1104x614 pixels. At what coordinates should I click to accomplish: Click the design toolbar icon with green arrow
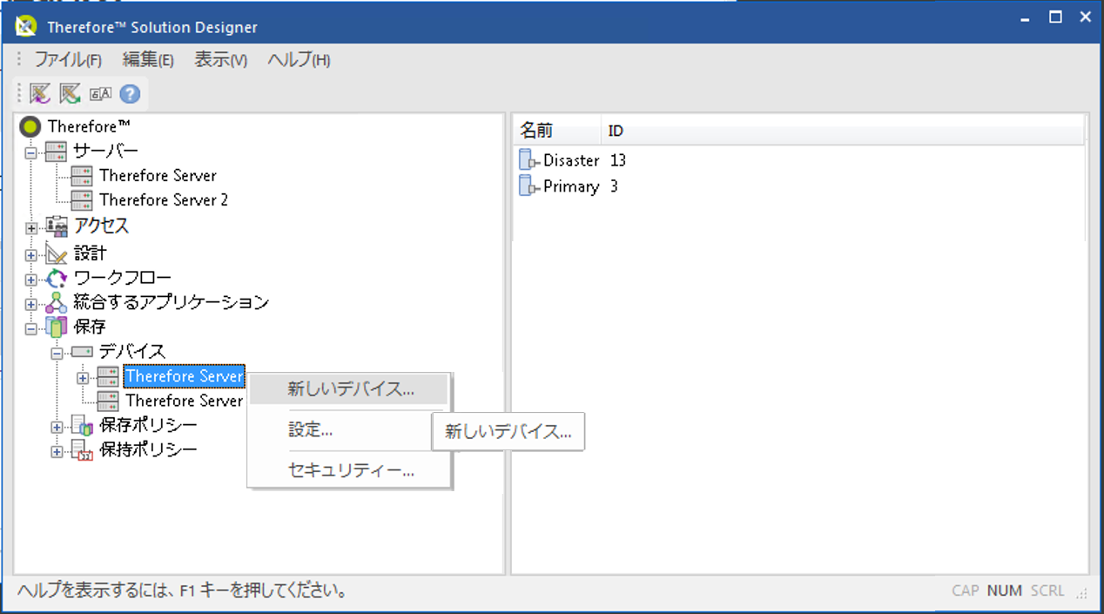coord(70,93)
